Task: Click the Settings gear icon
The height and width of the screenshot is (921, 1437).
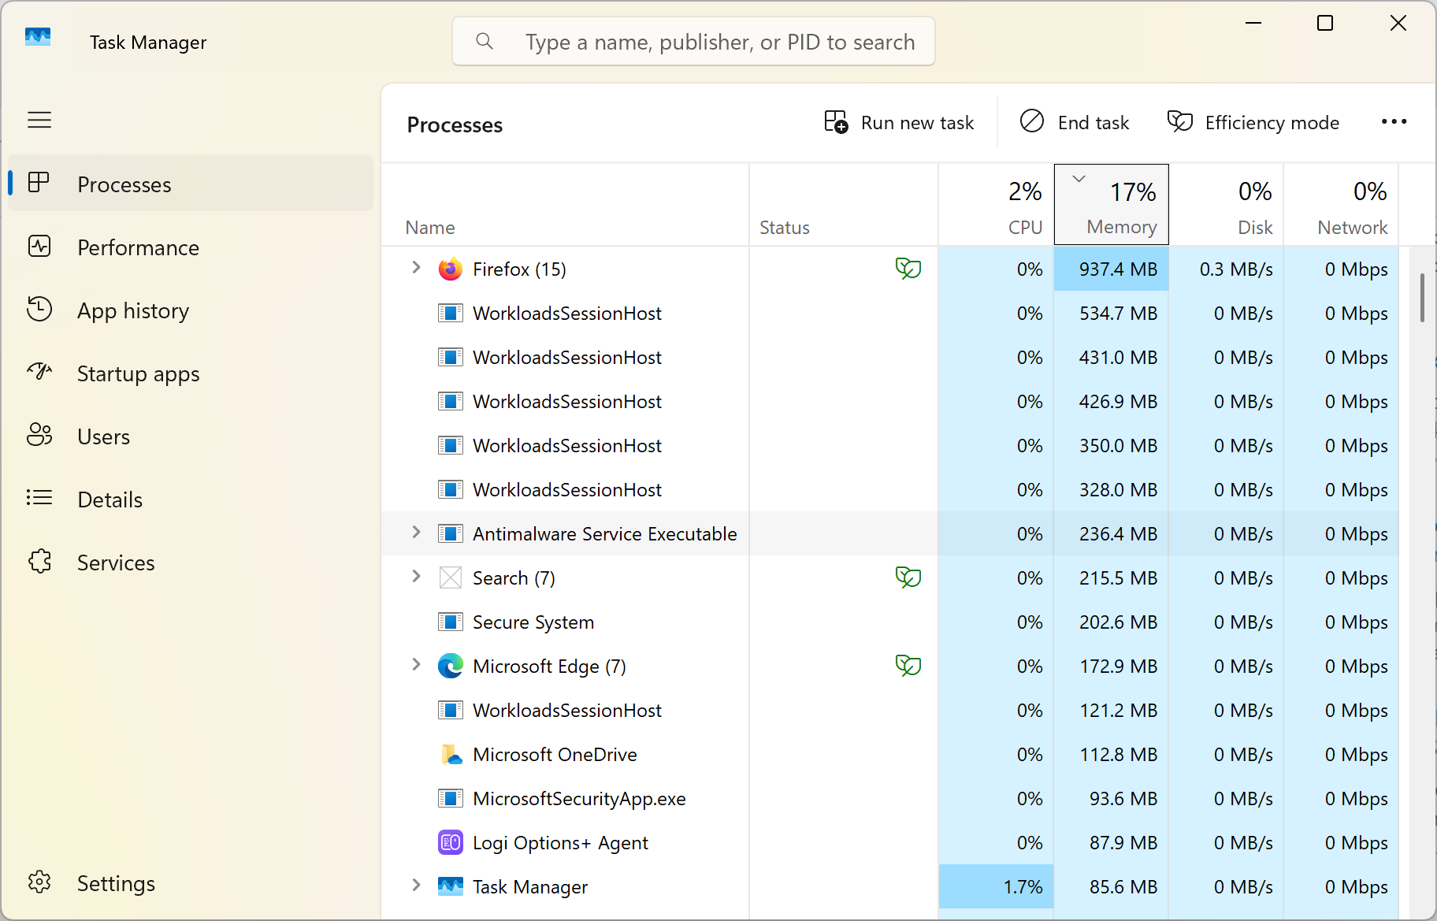Action: pyautogui.click(x=39, y=882)
